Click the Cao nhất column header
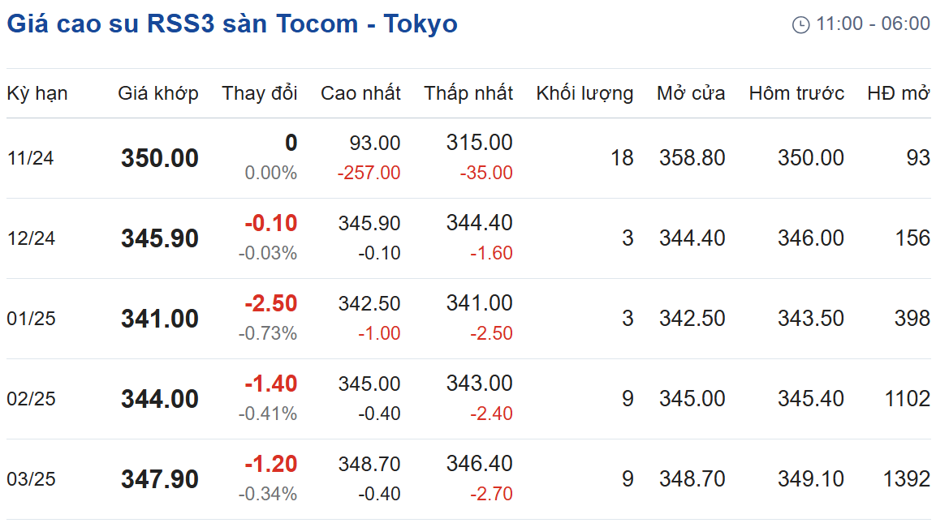Viewport: 949px width, 523px height. click(x=360, y=93)
